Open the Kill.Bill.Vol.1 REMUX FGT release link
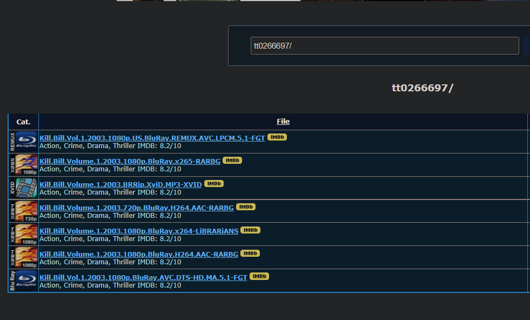Image resolution: width=530 pixels, height=320 pixels. pyautogui.click(x=152, y=138)
